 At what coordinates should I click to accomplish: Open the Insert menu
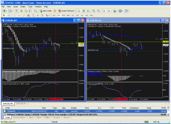coord(16,7)
